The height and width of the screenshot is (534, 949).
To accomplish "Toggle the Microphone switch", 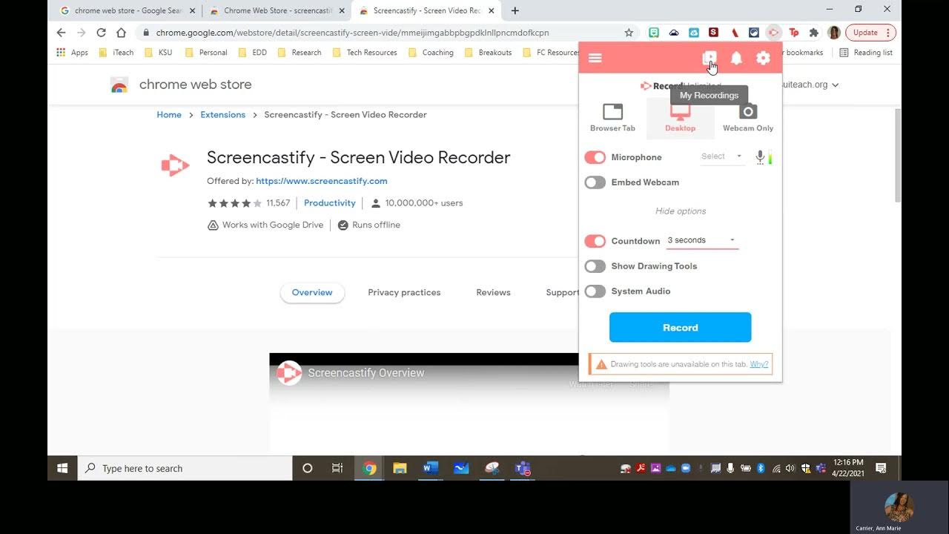I will [x=595, y=157].
